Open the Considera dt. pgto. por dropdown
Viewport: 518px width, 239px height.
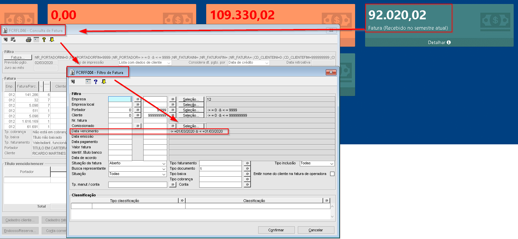tap(266, 63)
